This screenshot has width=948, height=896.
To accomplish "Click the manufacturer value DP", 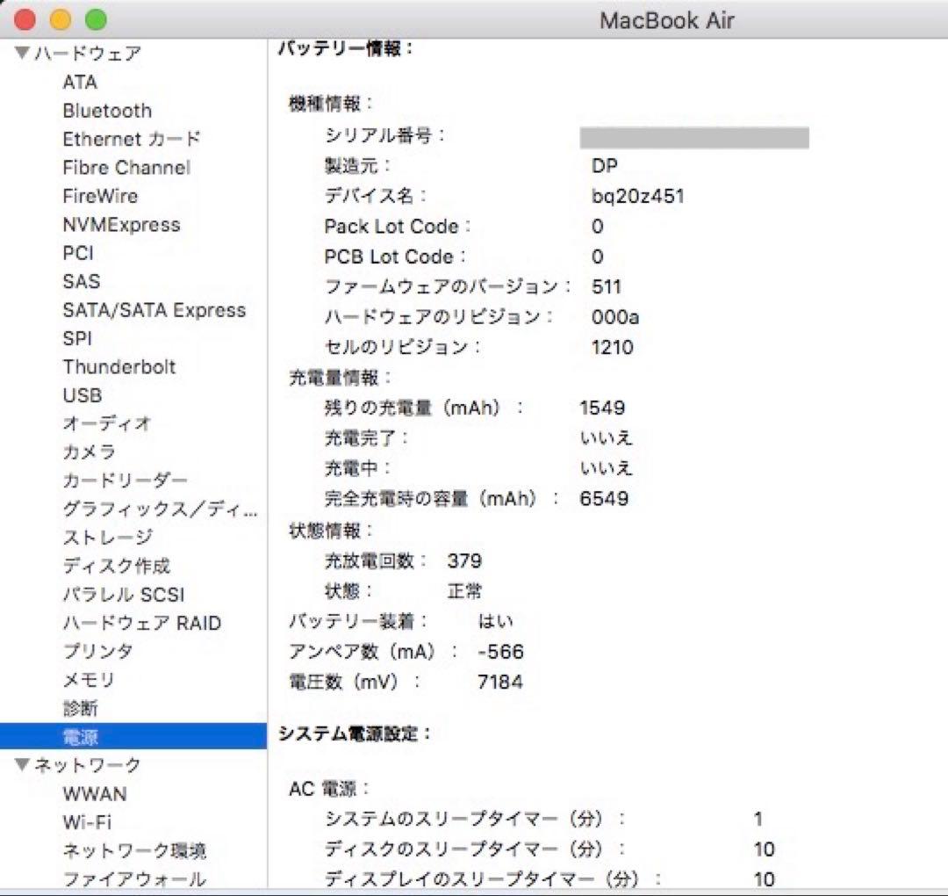I will [x=605, y=165].
